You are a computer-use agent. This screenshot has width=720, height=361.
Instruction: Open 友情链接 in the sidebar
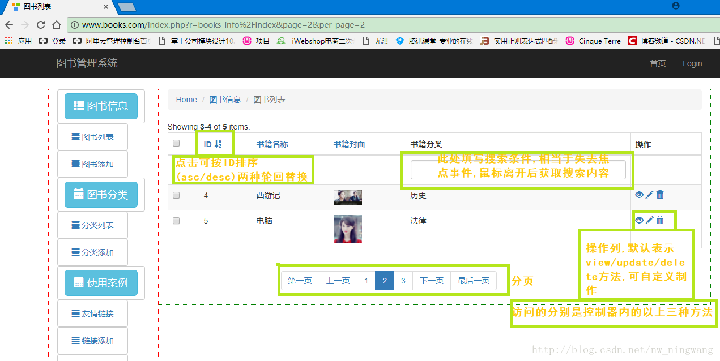93,313
